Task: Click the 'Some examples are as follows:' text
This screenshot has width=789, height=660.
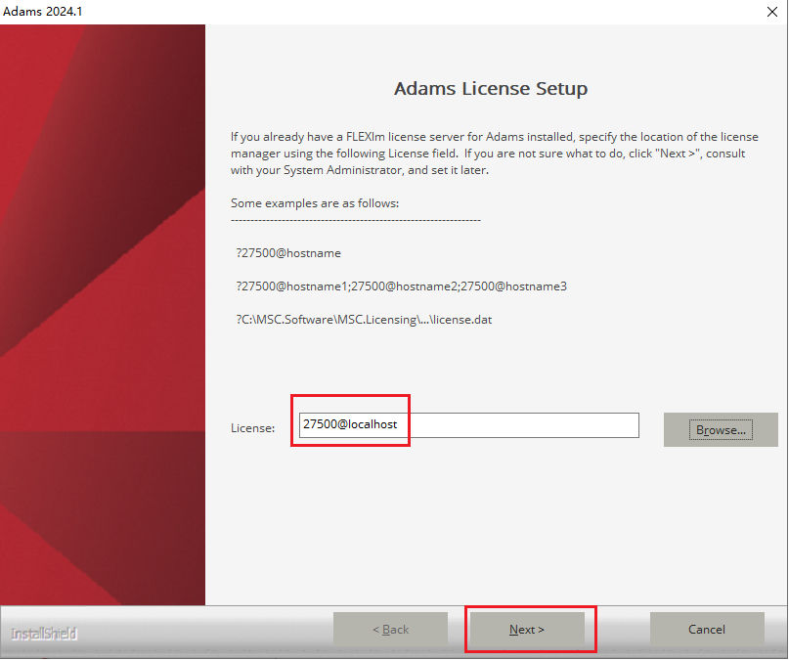Action: pyautogui.click(x=315, y=203)
